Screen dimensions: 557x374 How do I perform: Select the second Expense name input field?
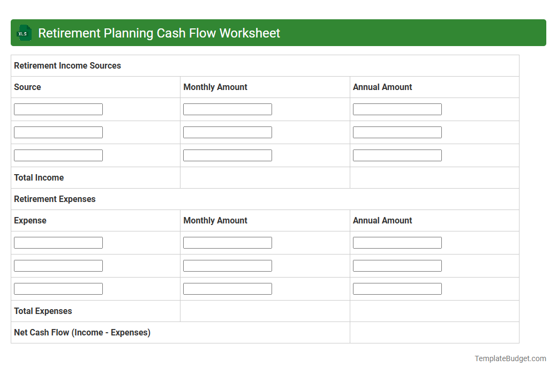pyautogui.click(x=58, y=265)
